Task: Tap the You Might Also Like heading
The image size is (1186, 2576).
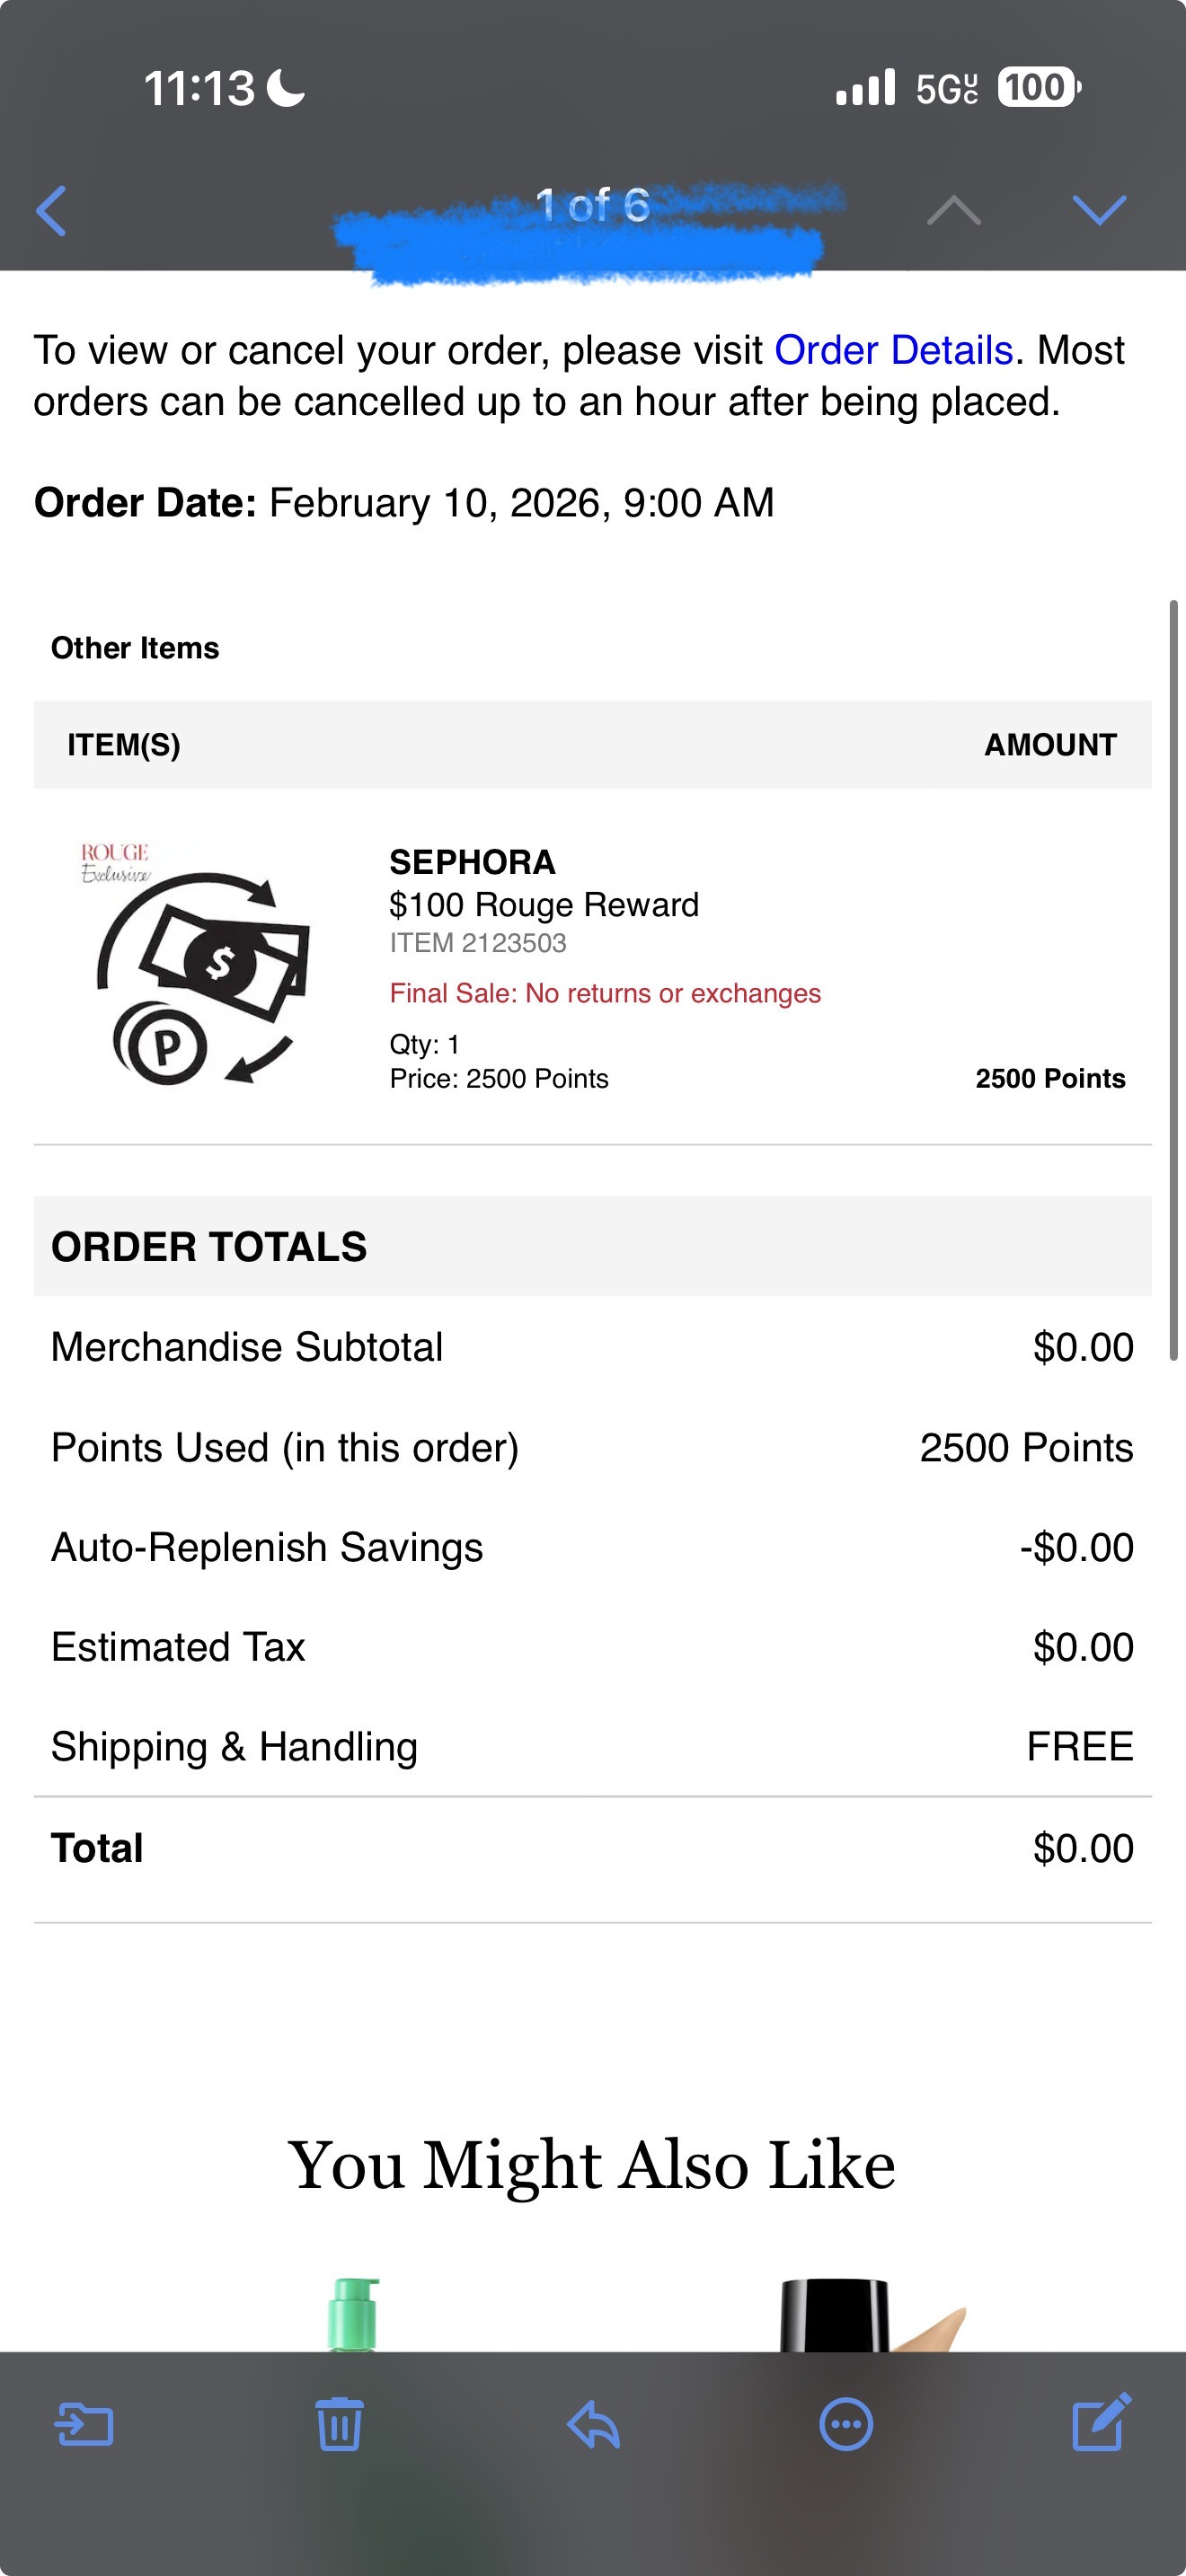Action: tap(592, 2165)
